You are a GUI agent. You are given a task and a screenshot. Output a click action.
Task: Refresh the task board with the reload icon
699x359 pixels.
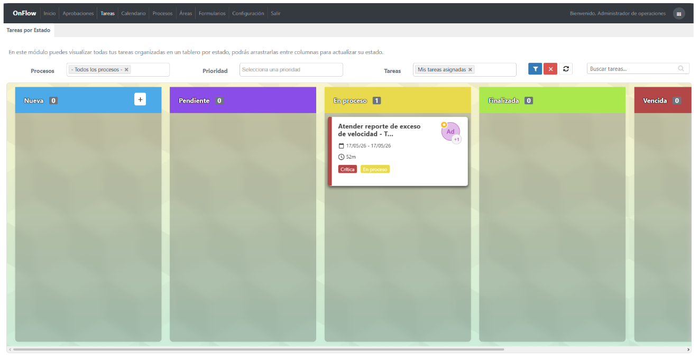pyautogui.click(x=566, y=69)
